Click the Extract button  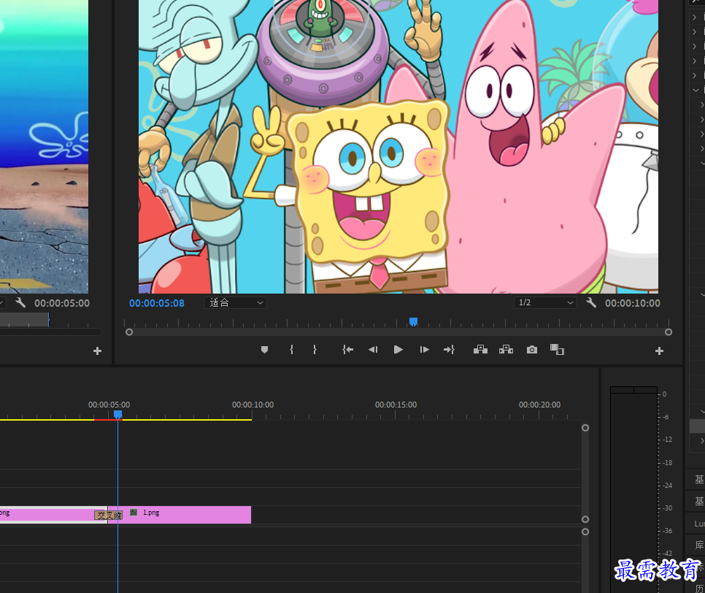[506, 350]
